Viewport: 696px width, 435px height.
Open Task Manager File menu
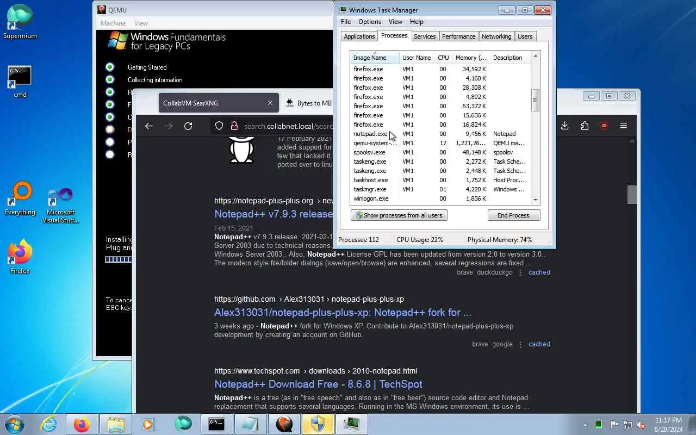346,22
